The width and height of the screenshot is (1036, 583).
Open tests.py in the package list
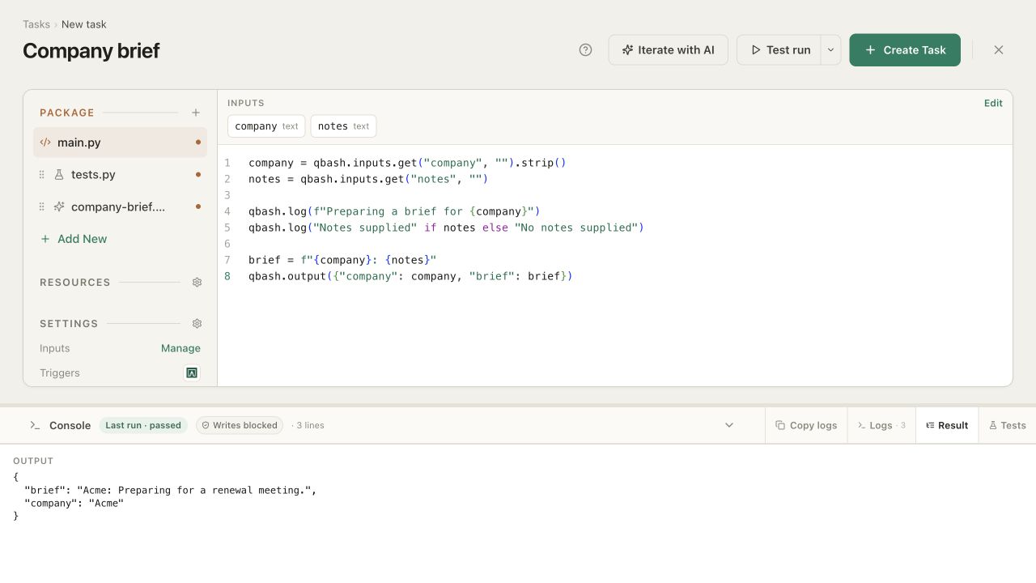pos(120,175)
